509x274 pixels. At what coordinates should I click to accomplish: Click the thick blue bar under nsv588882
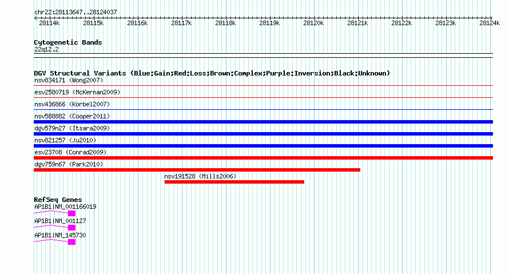click(263, 122)
